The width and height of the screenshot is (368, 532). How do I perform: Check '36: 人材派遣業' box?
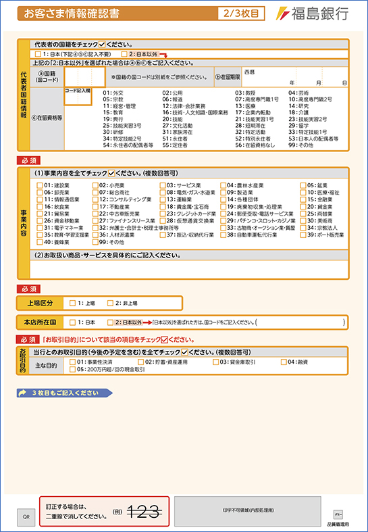tap(95, 235)
